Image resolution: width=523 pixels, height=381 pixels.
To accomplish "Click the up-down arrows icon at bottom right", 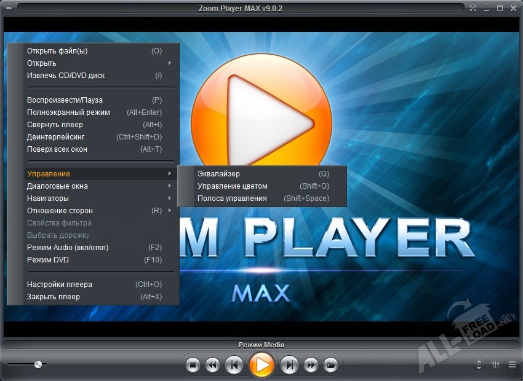I will coord(479,364).
